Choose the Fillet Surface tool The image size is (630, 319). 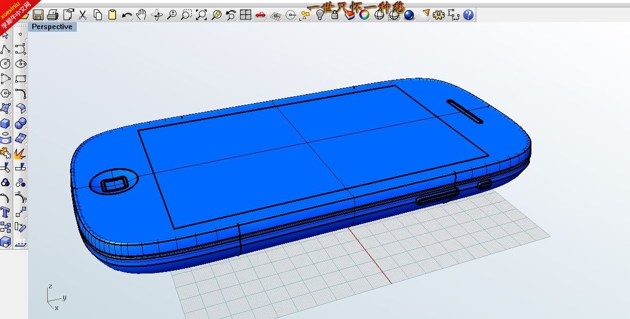(21, 108)
